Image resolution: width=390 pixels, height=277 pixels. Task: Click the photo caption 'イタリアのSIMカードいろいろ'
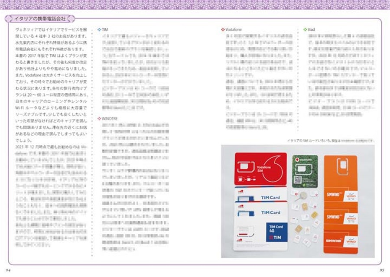[x=309, y=141]
